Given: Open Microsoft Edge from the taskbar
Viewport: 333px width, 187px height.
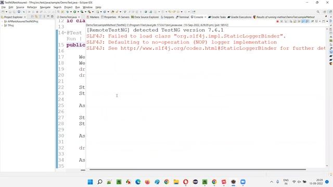Looking at the screenshot, I should 138,182.
